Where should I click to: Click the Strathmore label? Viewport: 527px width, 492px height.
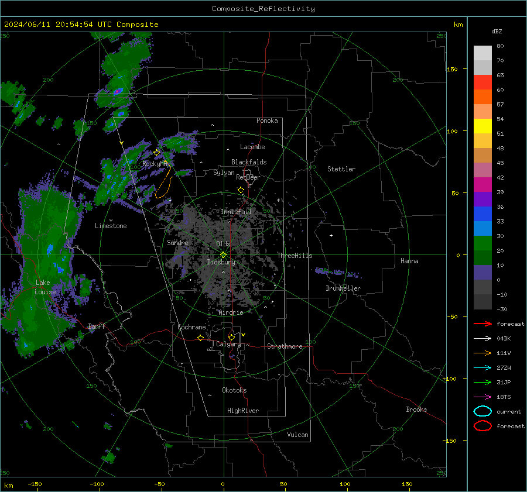285,346
